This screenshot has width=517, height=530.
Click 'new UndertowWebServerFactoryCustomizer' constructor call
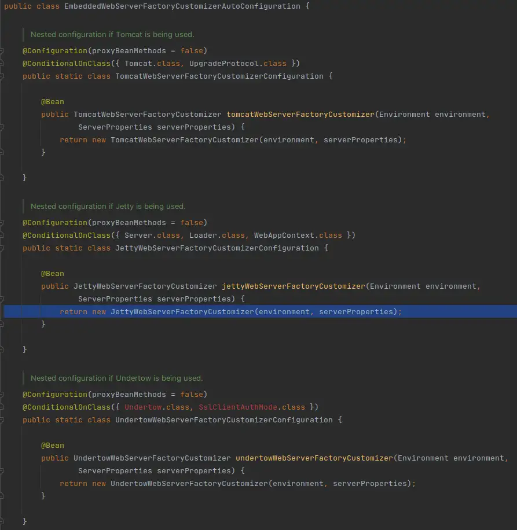[x=180, y=484]
